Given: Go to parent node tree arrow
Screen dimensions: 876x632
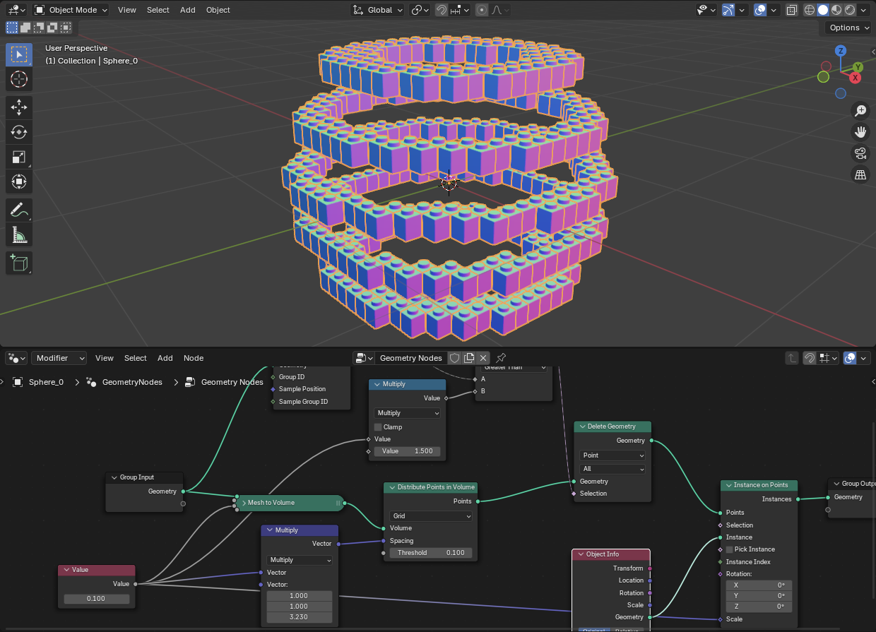Looking at the screenshot, I should tap(793, 358).
